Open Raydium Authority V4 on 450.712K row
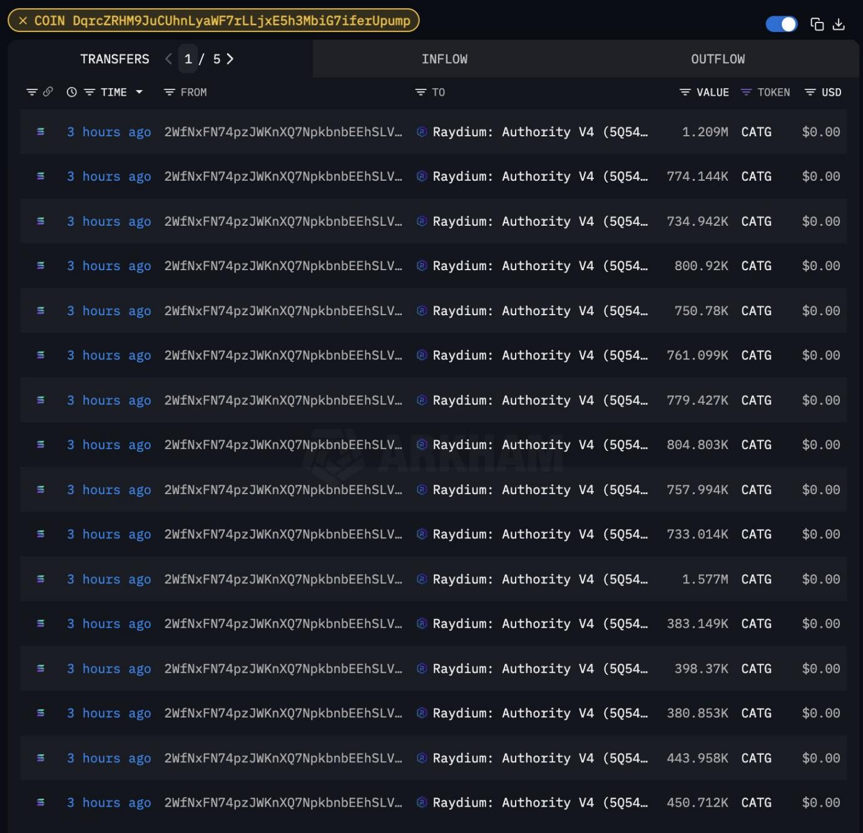 (540, 802)
